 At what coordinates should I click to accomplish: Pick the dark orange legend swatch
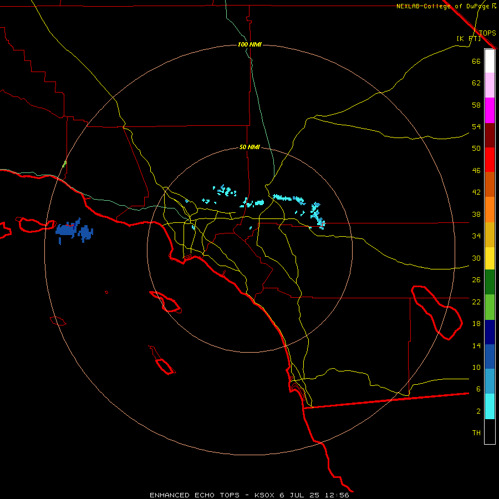490,184
